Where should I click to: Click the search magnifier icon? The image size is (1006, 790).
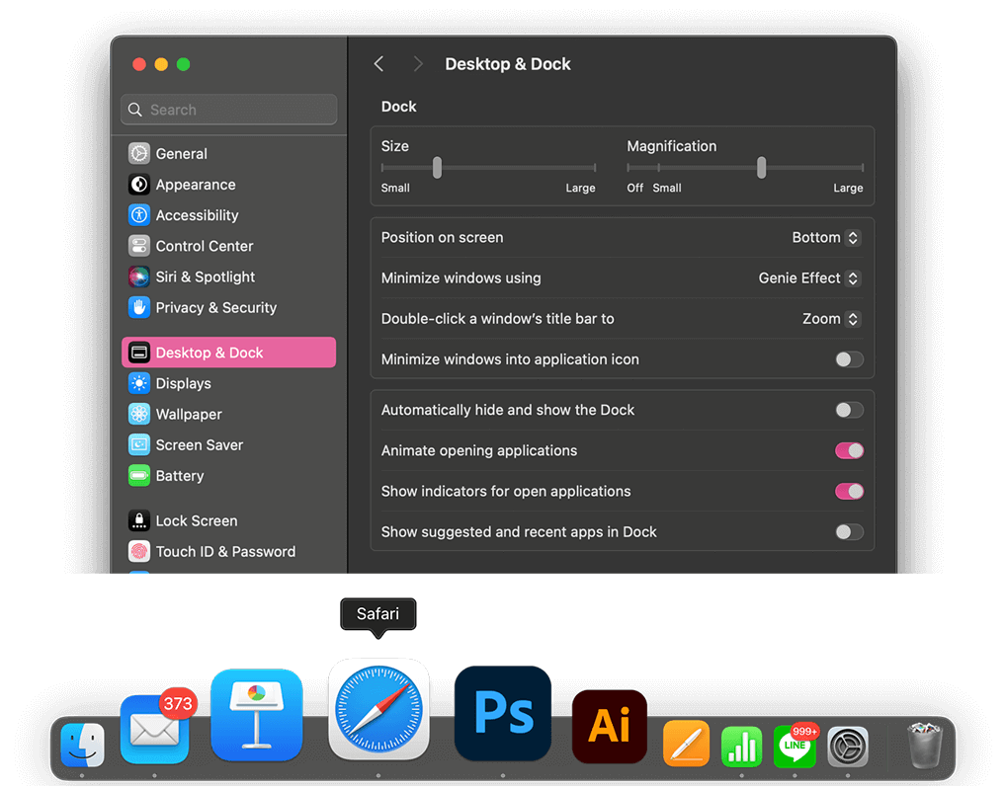pyautogui.click(x=134, y=110)
